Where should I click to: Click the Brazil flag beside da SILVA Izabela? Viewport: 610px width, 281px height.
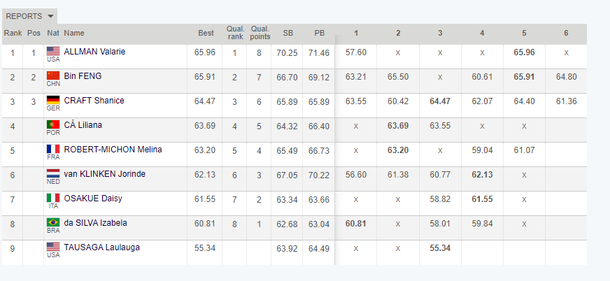coord(53,222)
